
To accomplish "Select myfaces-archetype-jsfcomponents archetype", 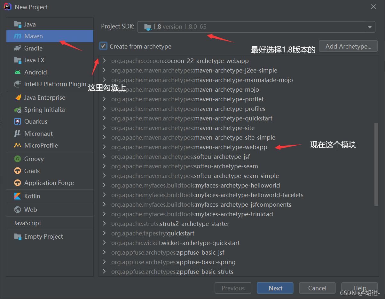I will [x=201, y=204].
